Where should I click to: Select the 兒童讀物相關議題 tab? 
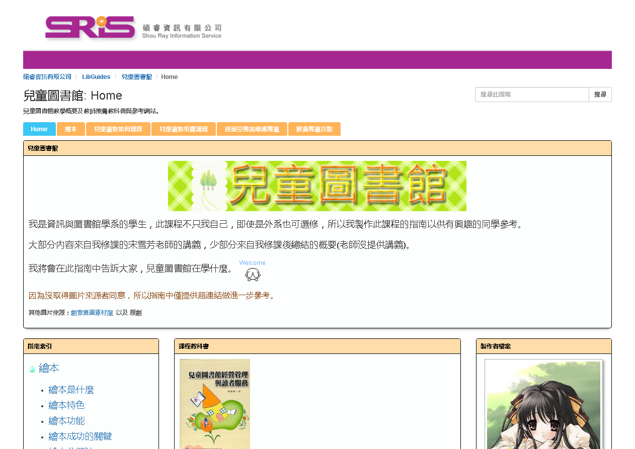point(184,129)
